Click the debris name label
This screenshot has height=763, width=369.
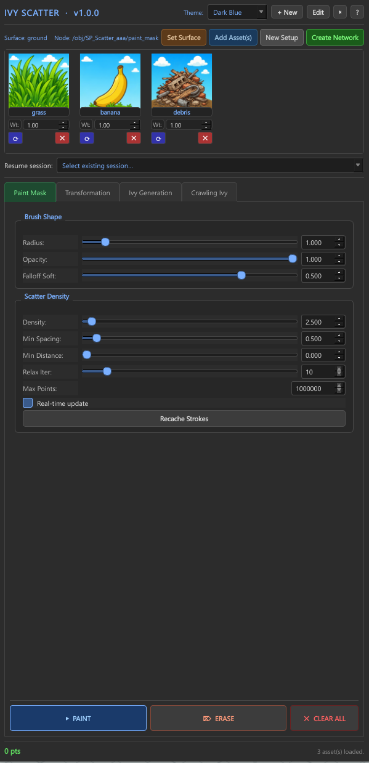(x=182, y=113)
